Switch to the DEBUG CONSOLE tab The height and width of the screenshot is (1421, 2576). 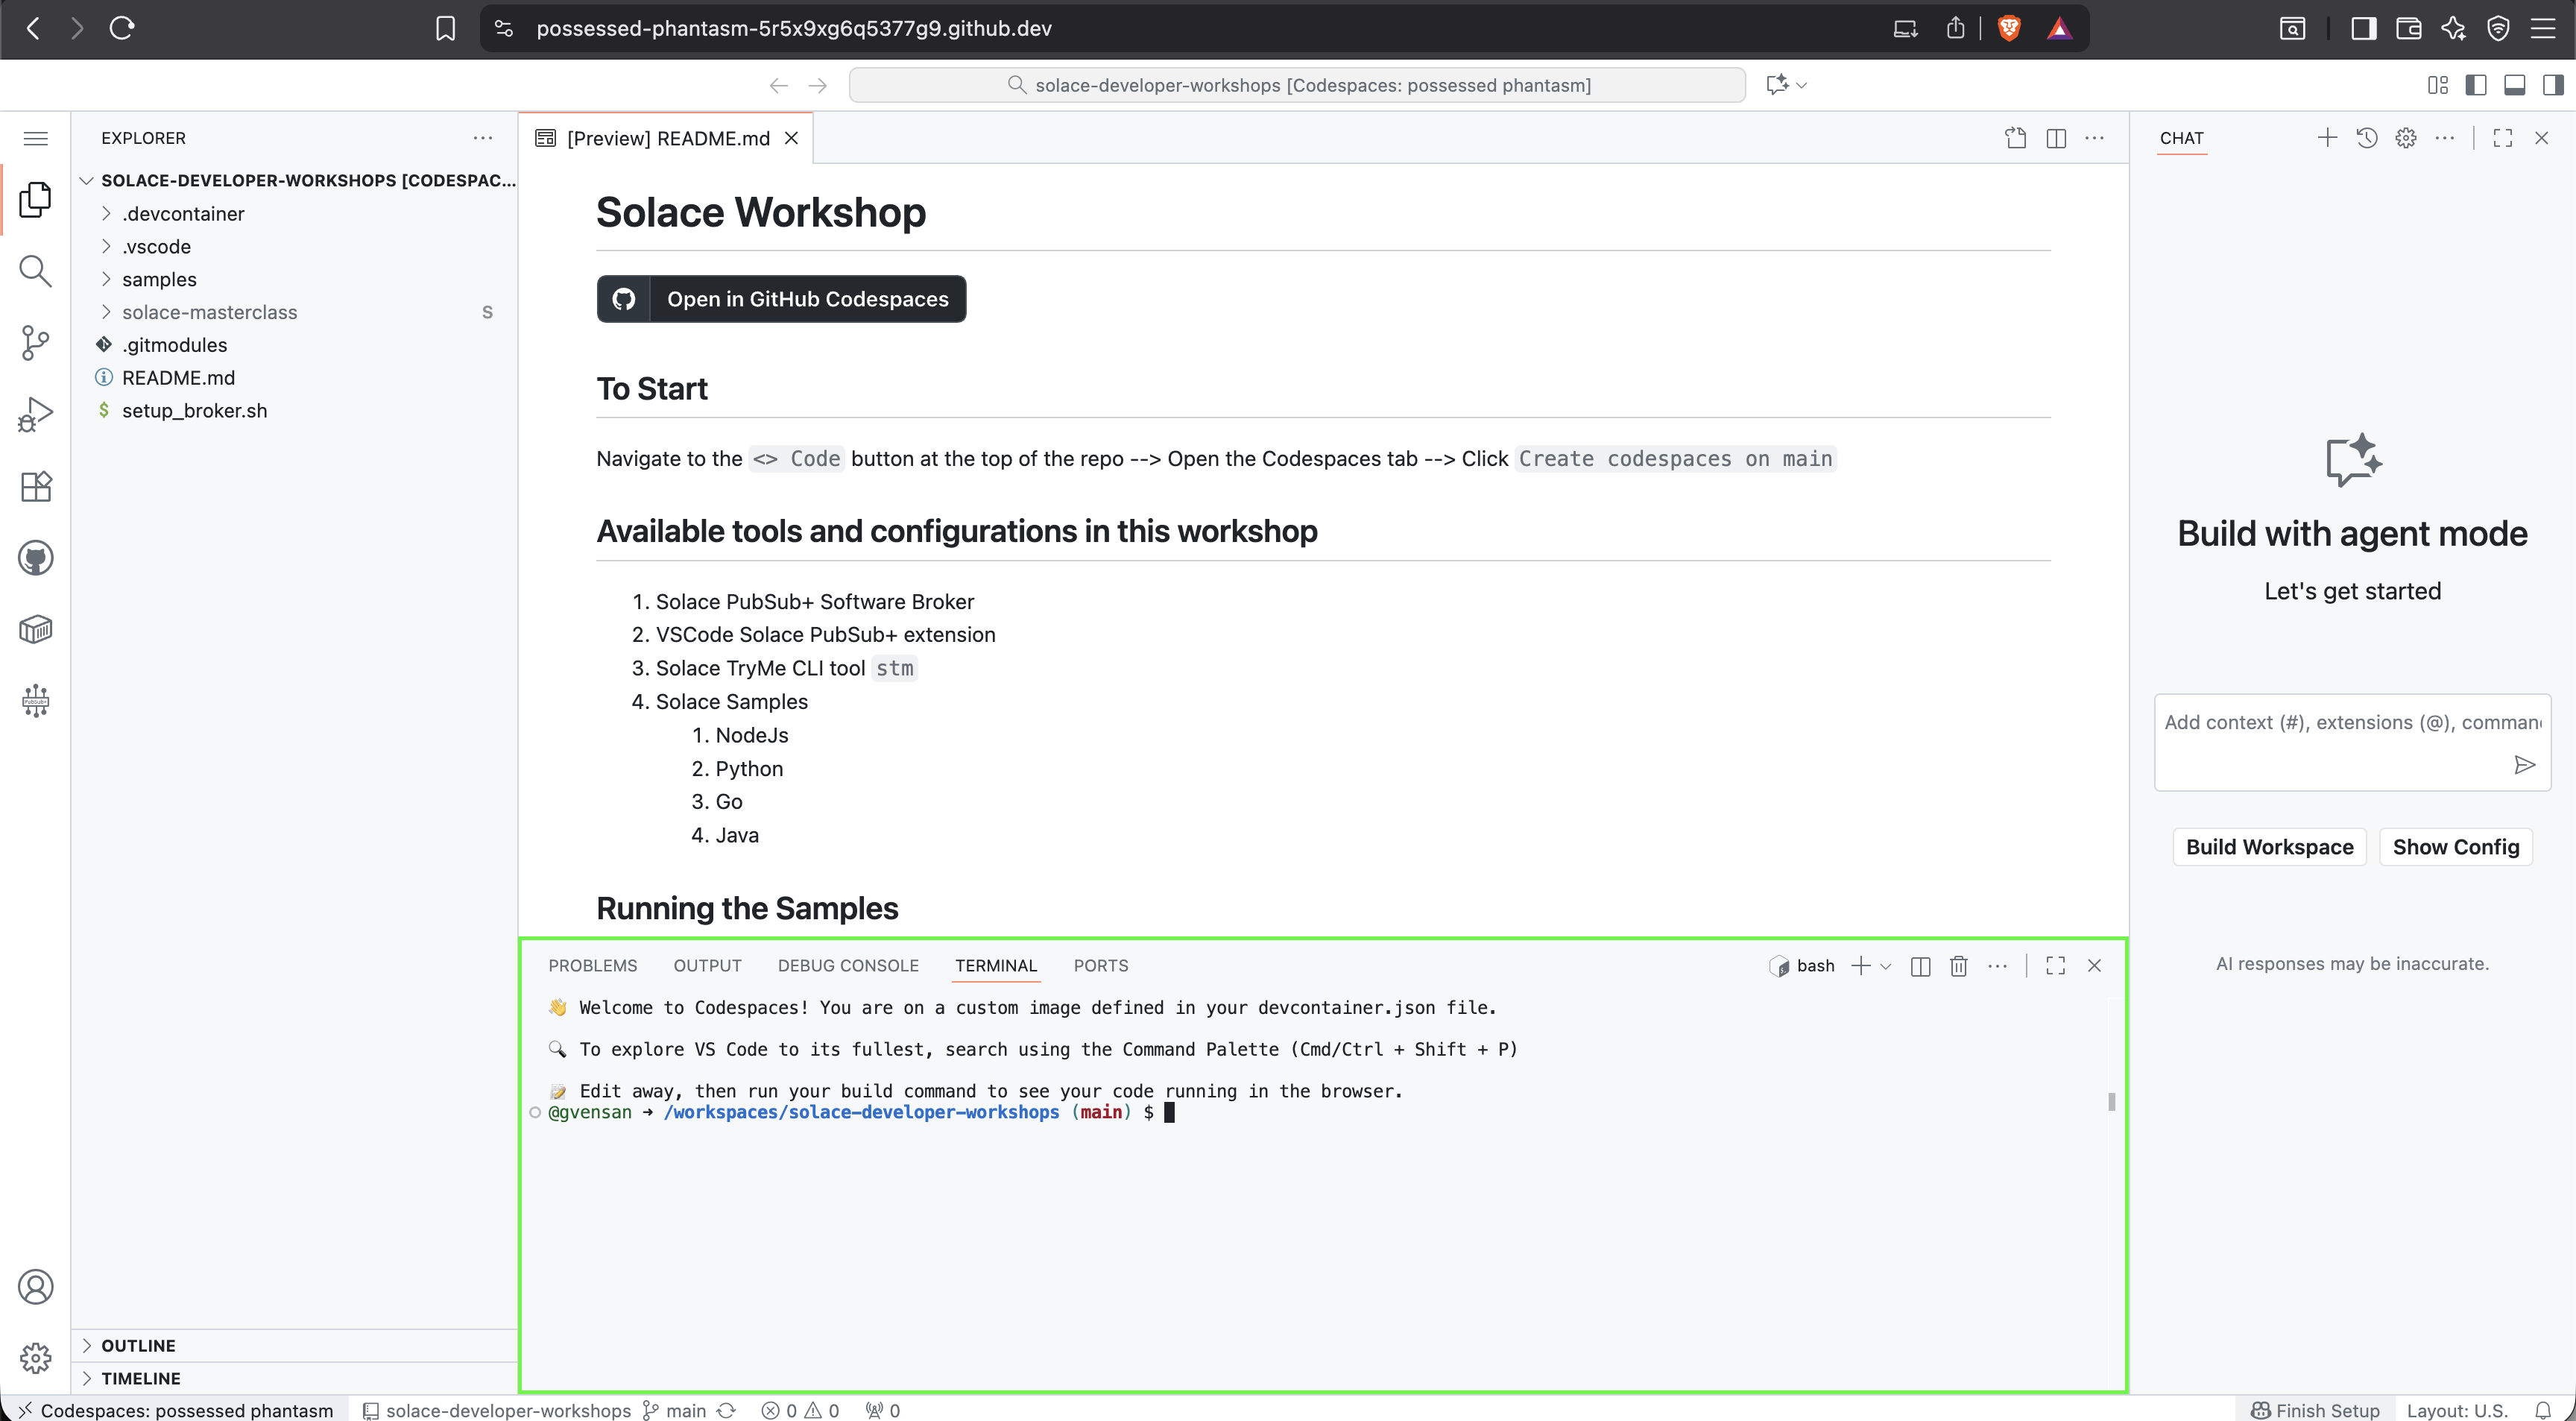click(848, 965)
